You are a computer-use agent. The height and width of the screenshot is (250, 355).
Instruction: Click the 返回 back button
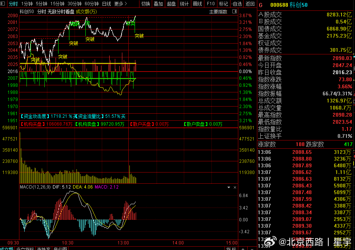click(250, 4)
